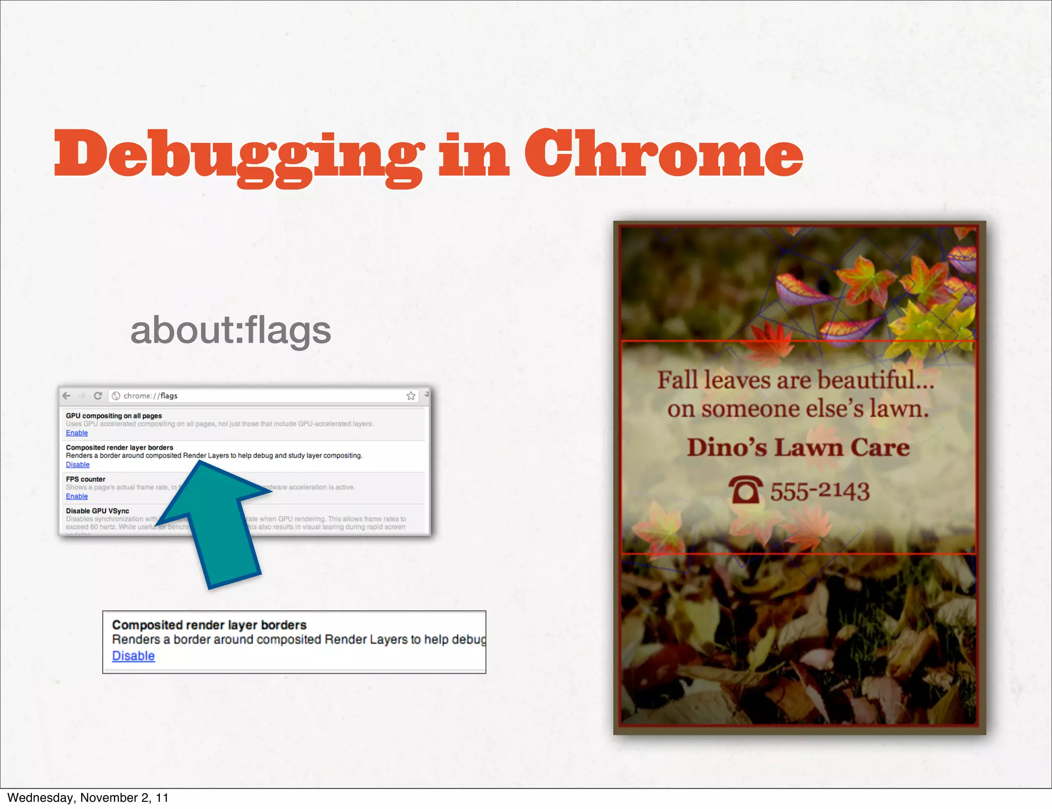Click the browser forward arrow icon
1052x809 pixels.
click(82, 396)
